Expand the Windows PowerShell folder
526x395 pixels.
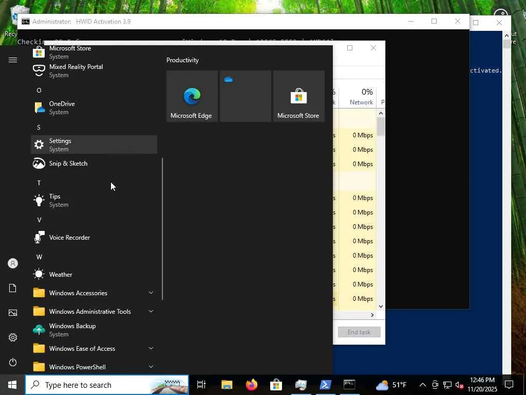(x=94, y=367)
